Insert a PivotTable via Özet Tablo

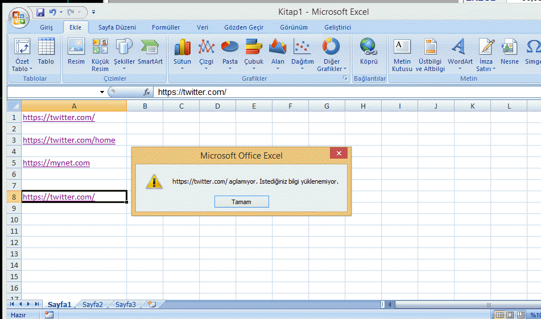pyautogui.click(x=22, y=55)
